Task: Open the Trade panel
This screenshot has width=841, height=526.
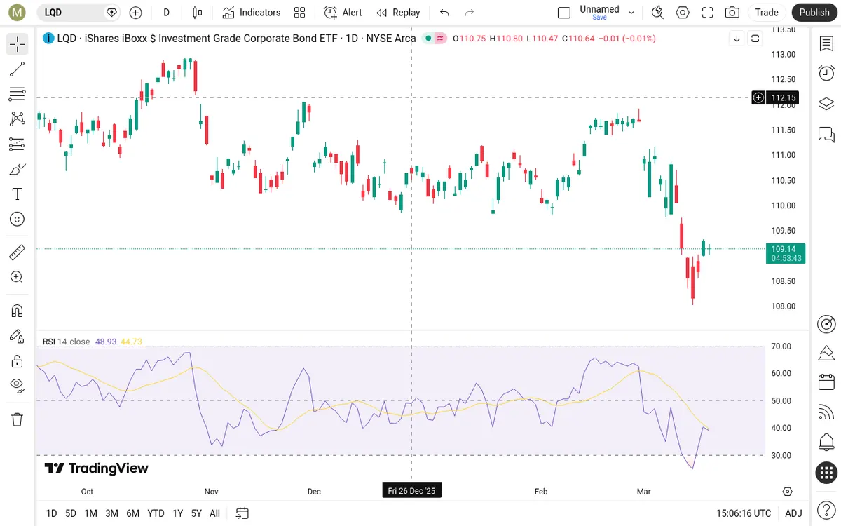Action: (767, 12)
